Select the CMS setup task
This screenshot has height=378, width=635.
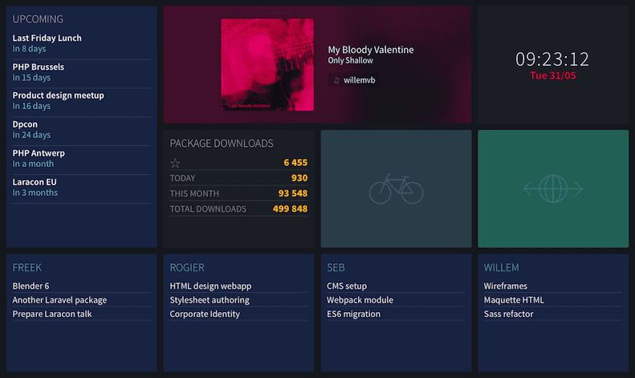click(347, 287)
